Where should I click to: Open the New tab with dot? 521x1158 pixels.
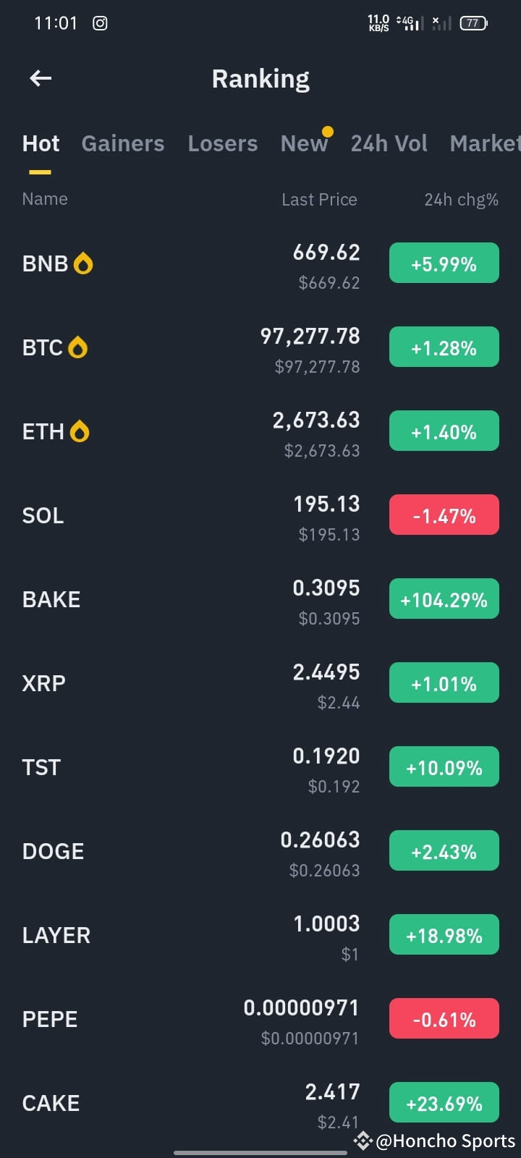coord(305,143)
